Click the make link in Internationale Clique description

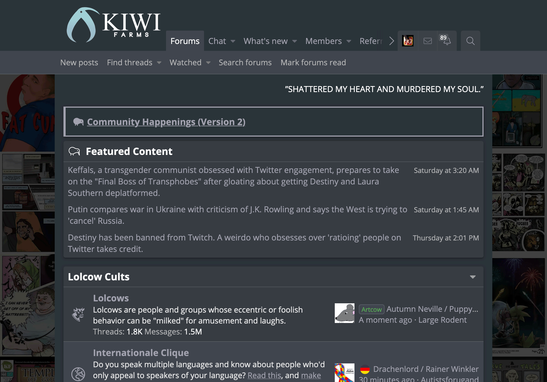311,375
